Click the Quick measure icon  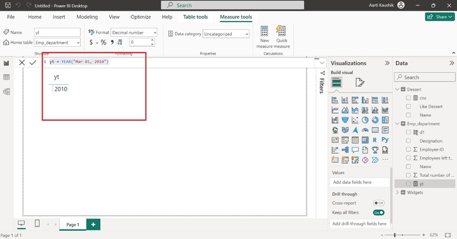point(281,31)
